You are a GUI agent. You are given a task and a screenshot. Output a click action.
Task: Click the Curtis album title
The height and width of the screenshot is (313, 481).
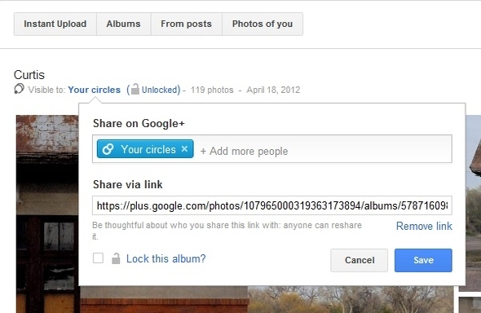29,75
